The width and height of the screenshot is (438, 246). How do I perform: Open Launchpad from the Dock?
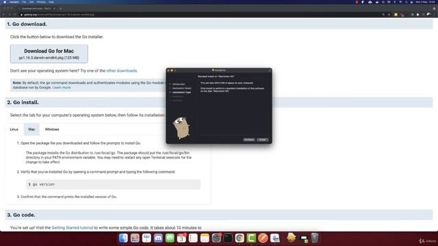tap(135, 238)
